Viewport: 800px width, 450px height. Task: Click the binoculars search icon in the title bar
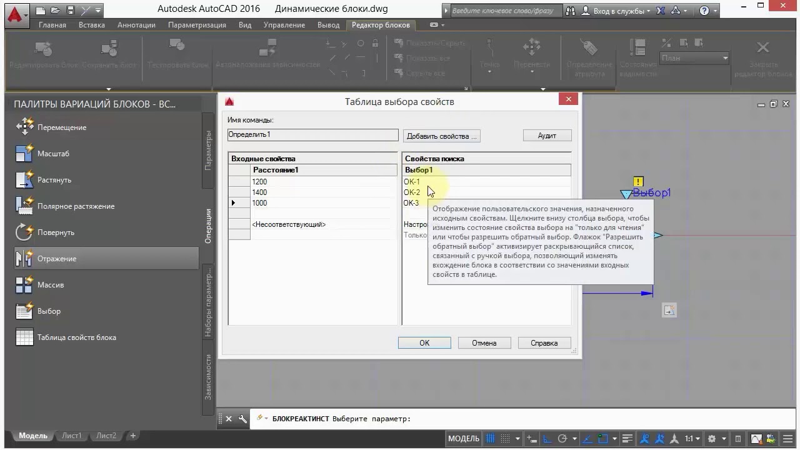click(571, 11)
